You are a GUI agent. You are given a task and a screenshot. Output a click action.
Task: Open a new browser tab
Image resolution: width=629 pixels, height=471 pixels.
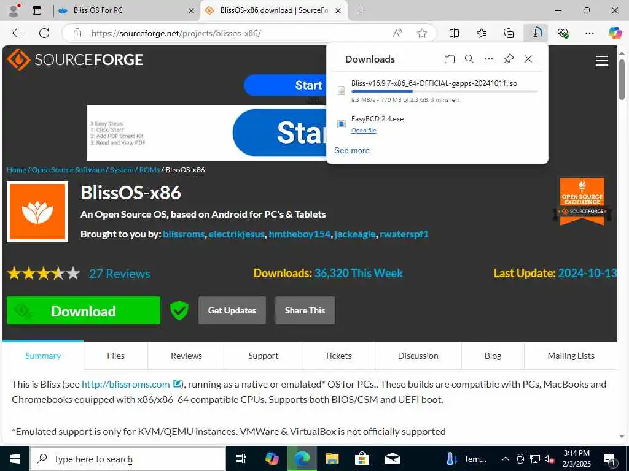point(361,10)
